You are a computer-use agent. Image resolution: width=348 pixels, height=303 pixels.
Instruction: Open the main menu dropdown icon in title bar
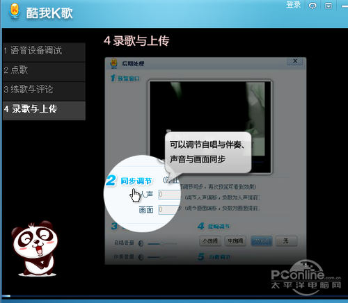[x=329, y=6]
